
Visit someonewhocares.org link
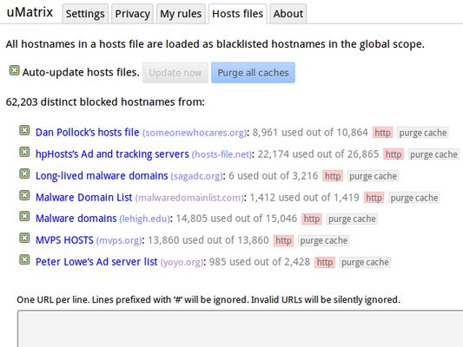195,133
